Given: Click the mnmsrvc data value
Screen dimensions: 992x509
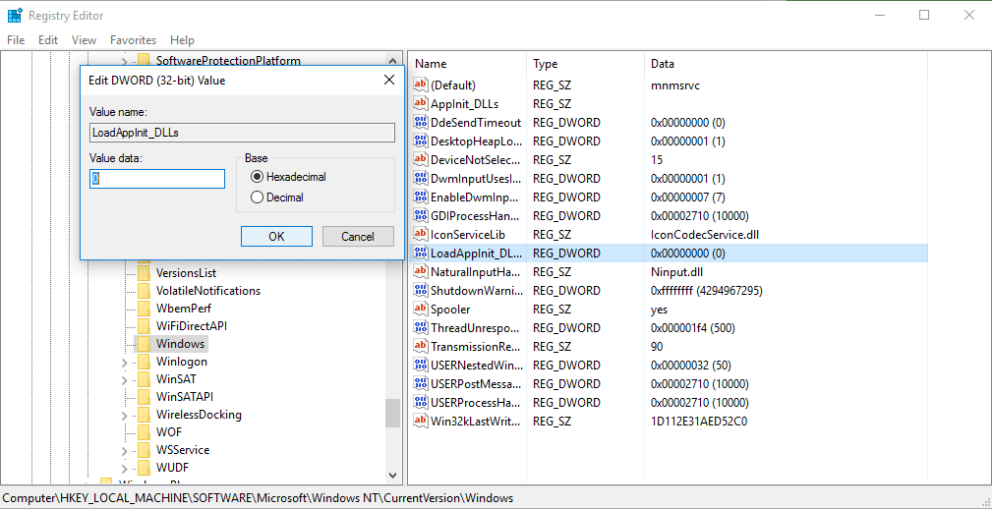Looking at the screenshot, I should pyautogui.click(x=675, y=85).
